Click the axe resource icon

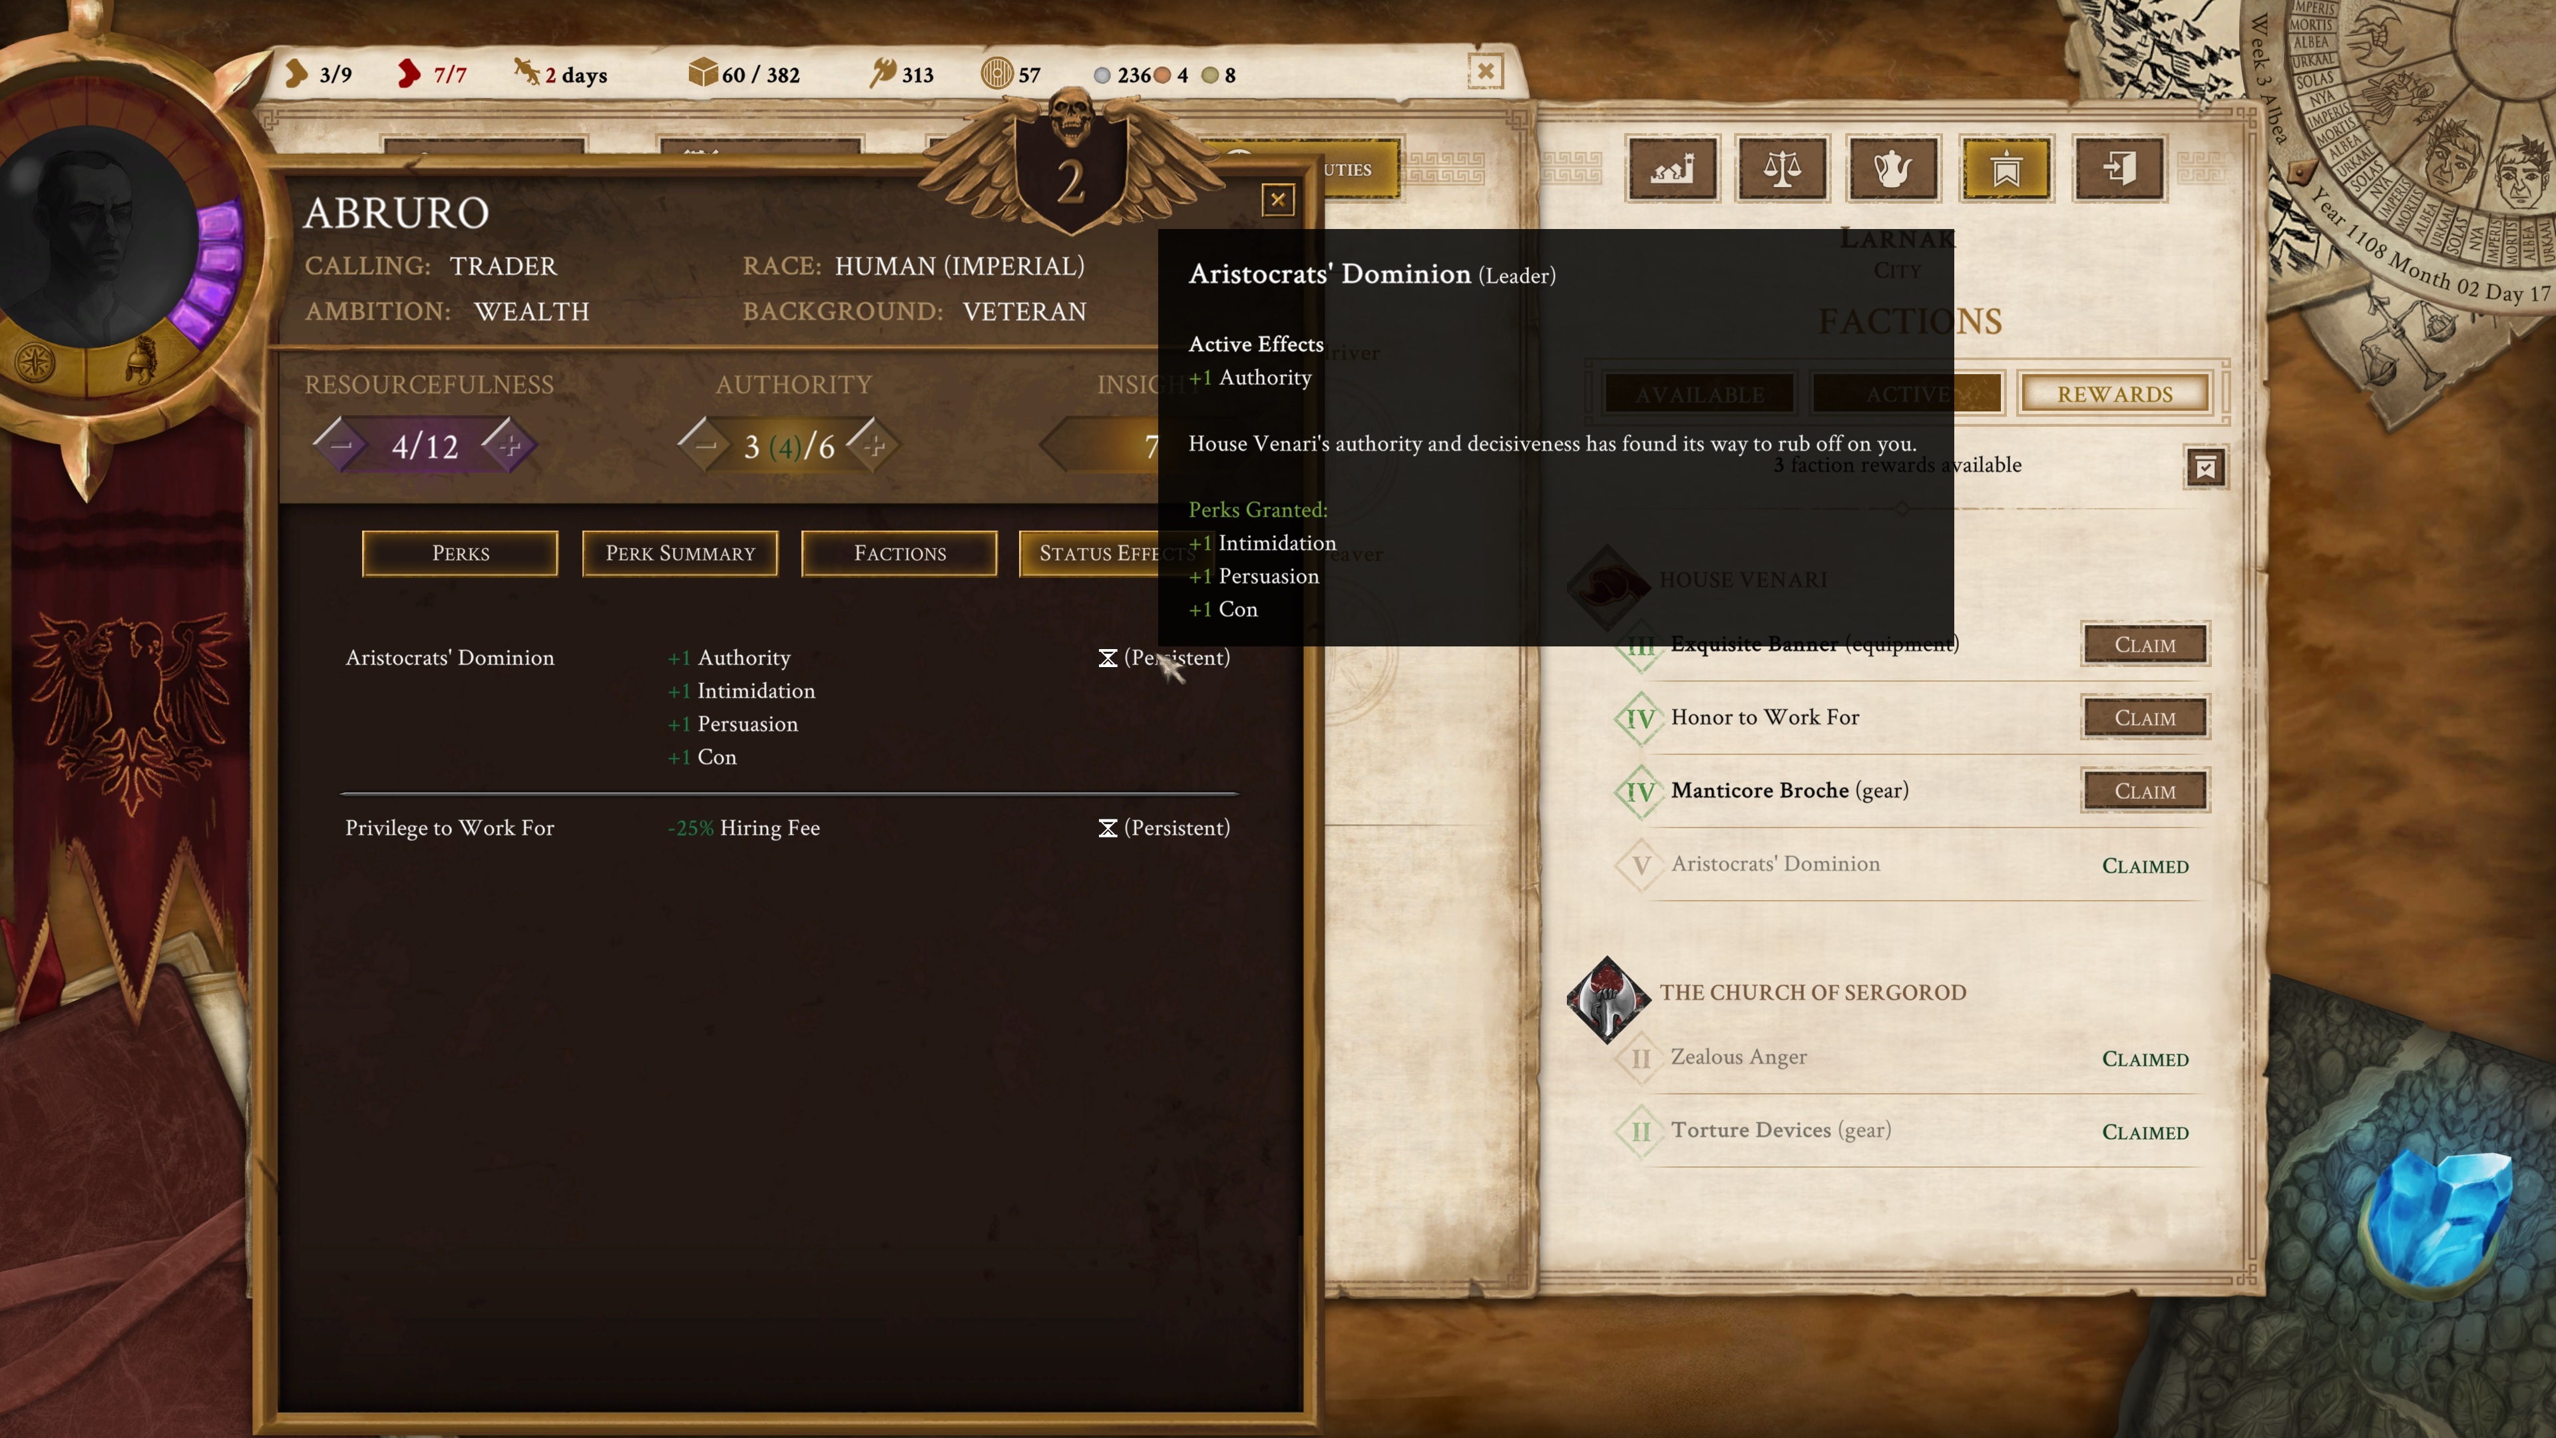coord(882,73)
